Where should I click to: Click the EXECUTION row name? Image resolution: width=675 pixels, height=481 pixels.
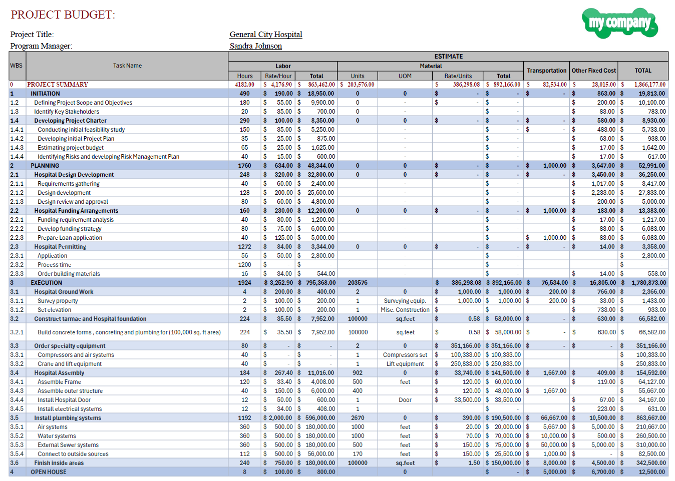47,283
